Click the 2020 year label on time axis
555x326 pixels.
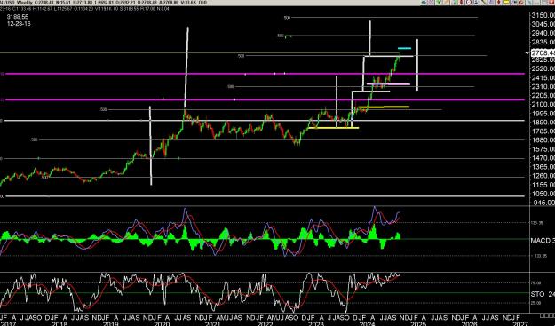162,323
